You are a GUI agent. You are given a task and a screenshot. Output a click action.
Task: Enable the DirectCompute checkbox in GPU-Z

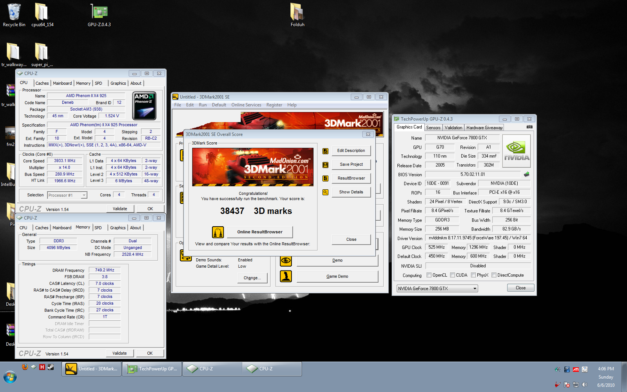point(494,275)
